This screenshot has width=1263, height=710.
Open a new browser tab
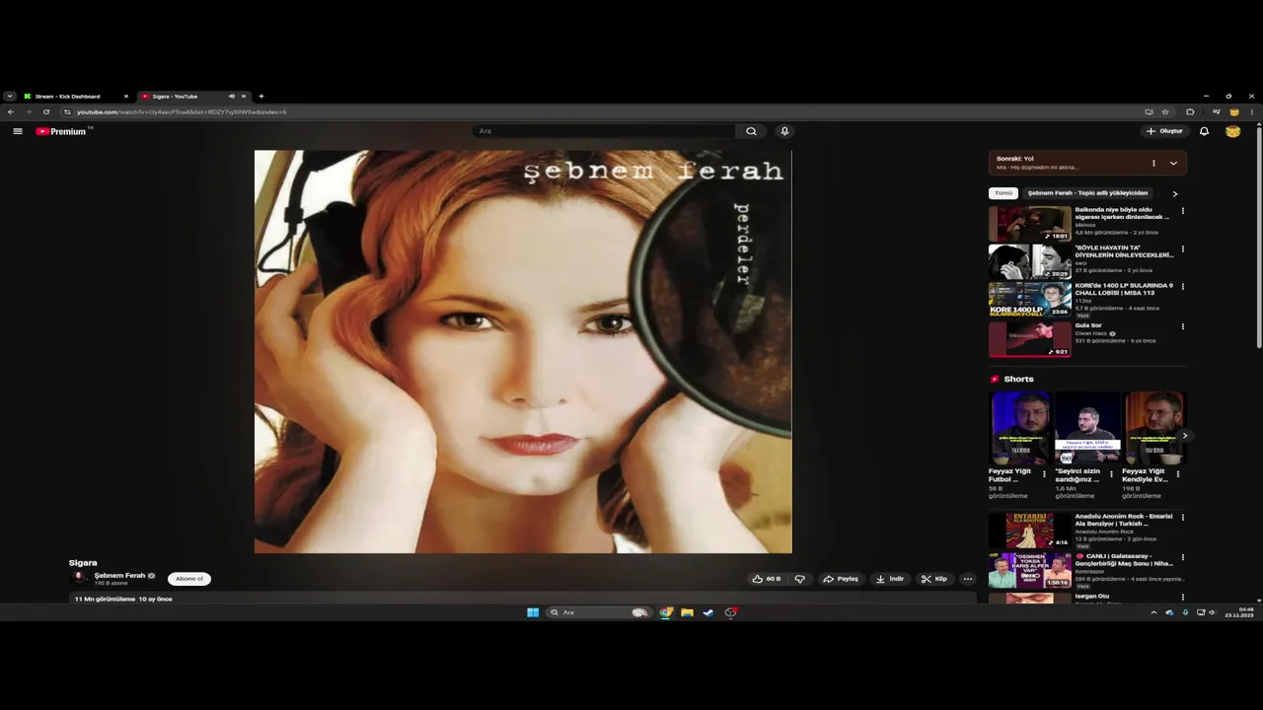(261, 97)
